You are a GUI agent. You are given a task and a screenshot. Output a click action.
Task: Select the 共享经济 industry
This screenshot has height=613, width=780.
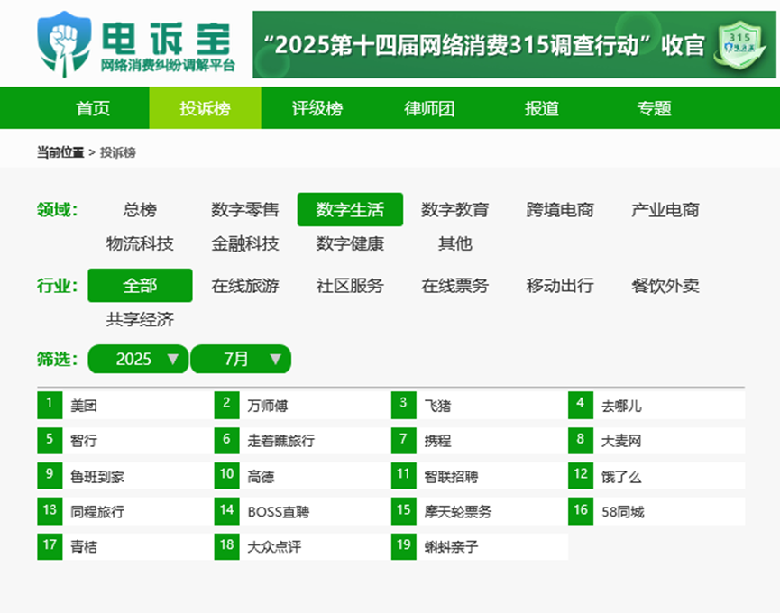coord(140,319)
